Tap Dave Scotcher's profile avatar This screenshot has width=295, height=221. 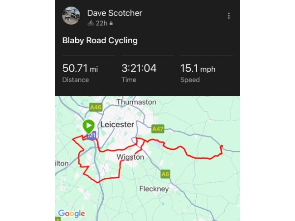tap(71, 16)
